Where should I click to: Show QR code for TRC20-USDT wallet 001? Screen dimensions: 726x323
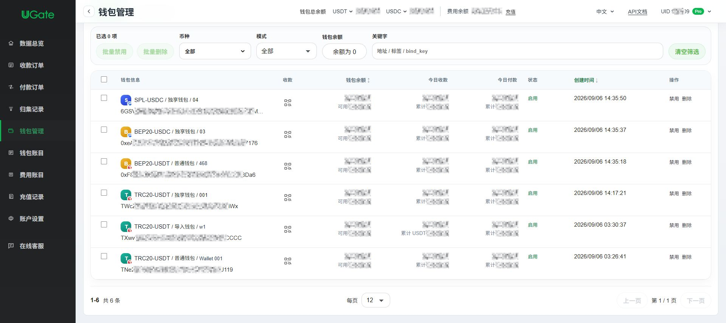coord(288,198)
